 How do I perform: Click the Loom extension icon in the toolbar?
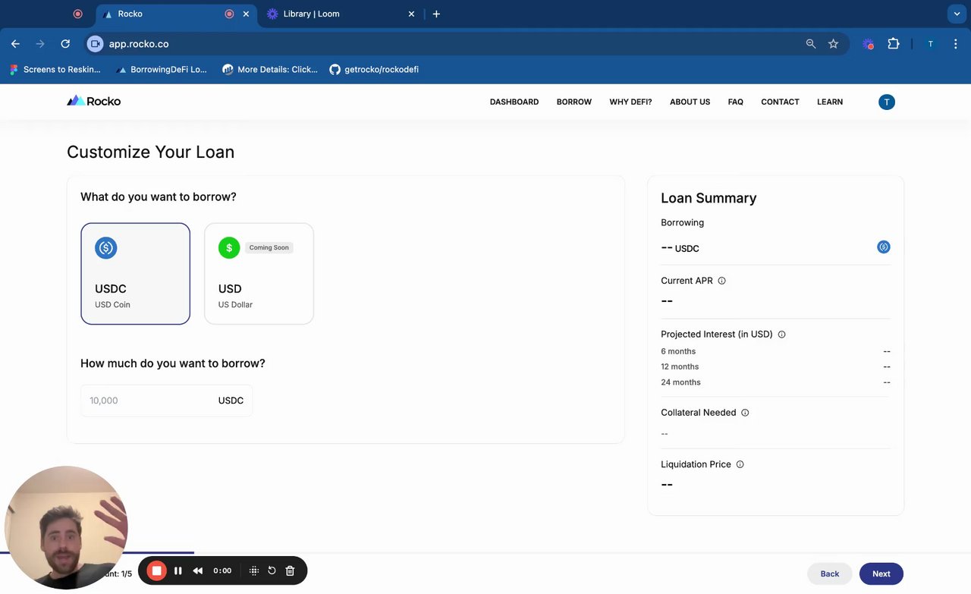click(x=869, y=44)
